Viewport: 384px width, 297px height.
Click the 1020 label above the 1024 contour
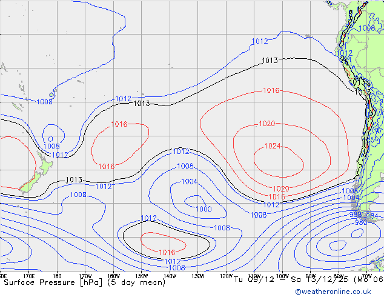click(x=267, y=124)
